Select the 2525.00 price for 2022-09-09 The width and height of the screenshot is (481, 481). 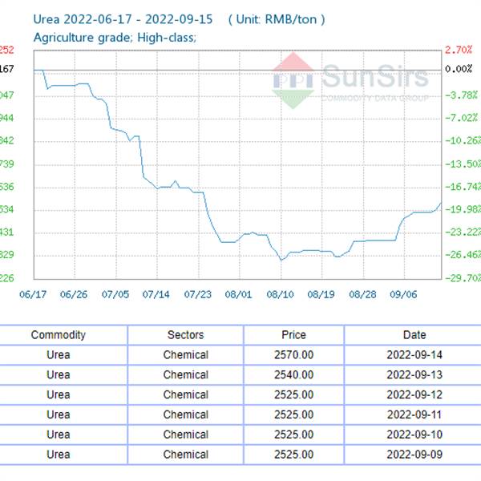tap(294, 455)
